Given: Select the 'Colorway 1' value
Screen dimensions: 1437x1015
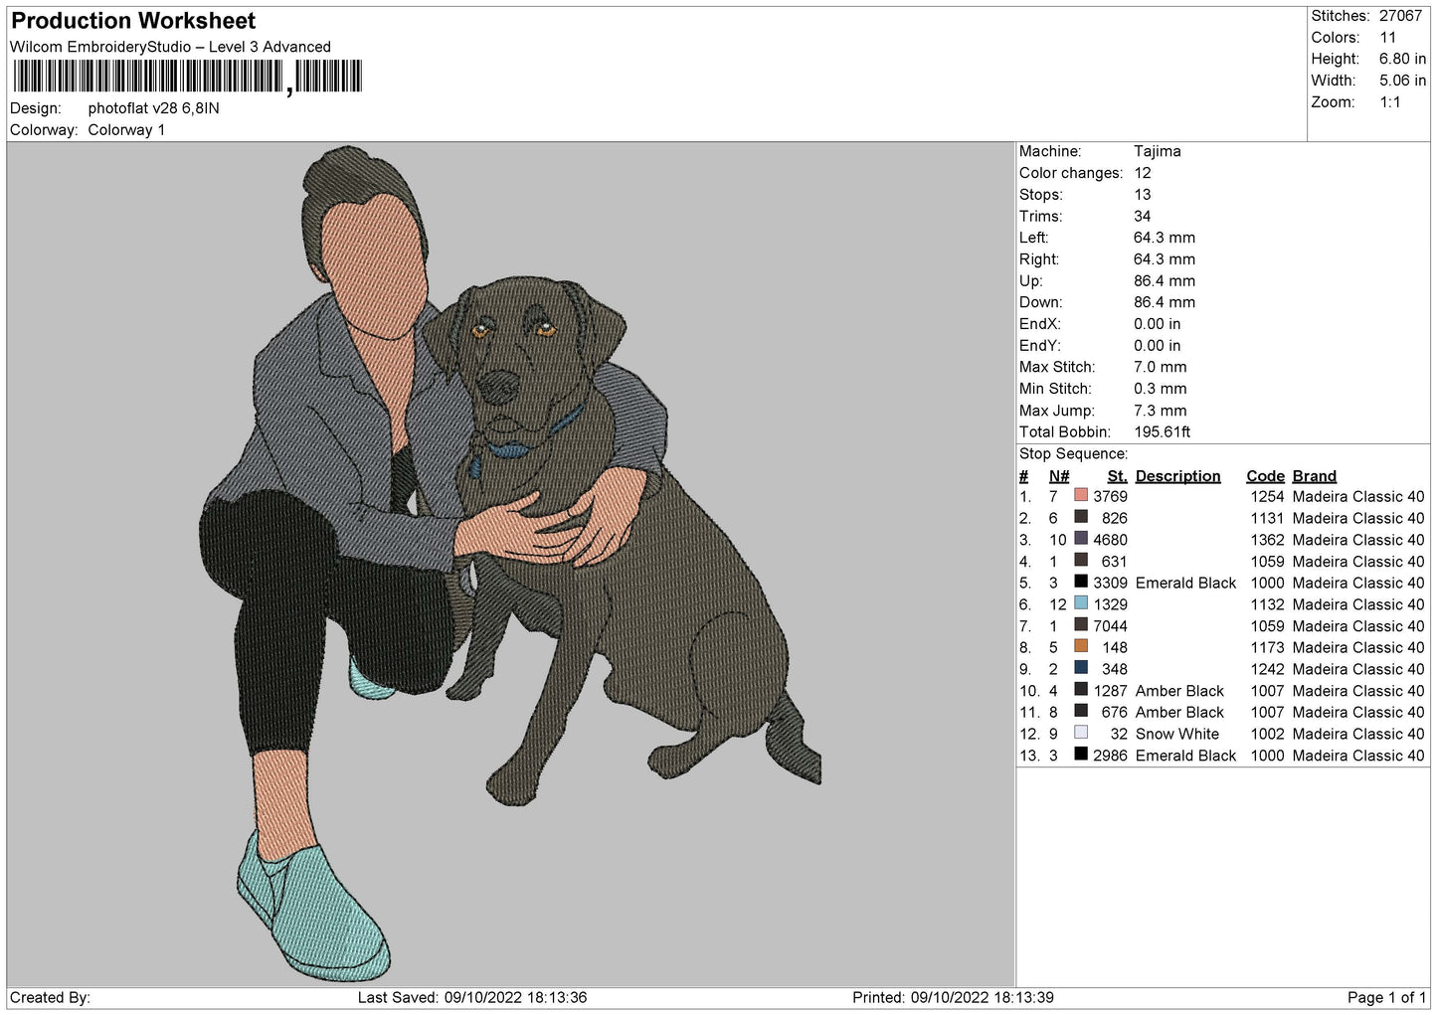Looking at the screenshot, I should coord(126,130).
